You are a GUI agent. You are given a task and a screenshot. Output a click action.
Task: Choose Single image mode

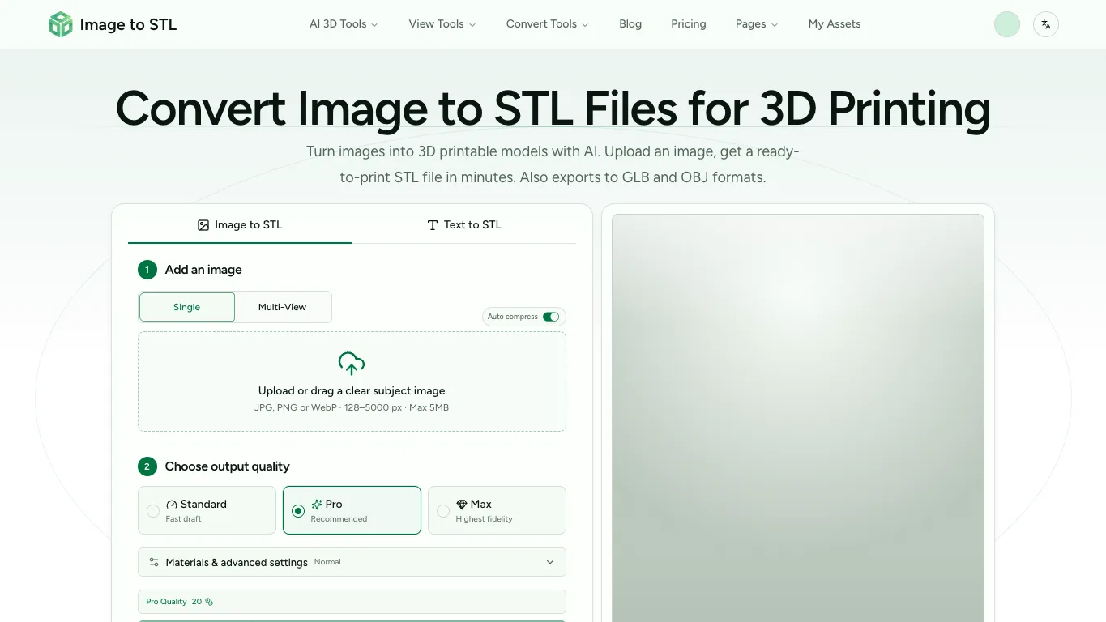click(x=187, y=307)
